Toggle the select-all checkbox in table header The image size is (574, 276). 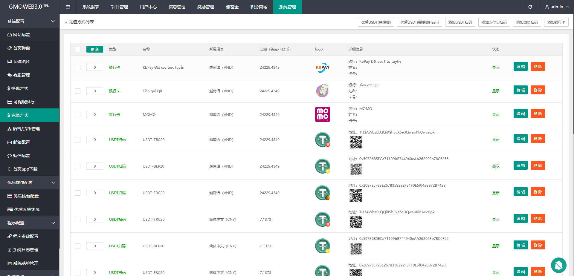pos(78,49)
